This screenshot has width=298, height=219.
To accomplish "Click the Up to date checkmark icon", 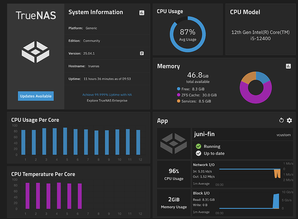I will click(199, 153).
